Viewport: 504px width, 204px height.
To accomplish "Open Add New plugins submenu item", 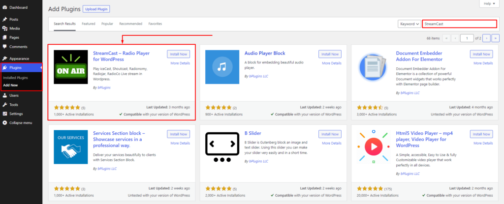I will click(10, 85).
